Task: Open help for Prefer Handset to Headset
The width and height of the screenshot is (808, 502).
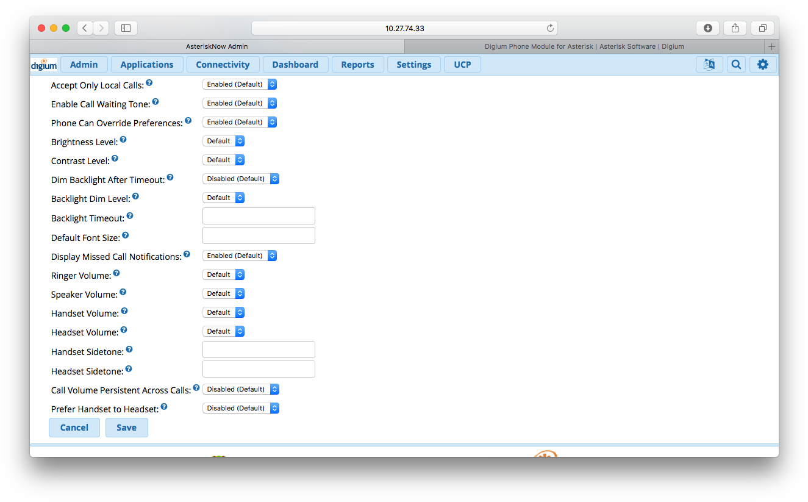Action: tap(164, 406)
